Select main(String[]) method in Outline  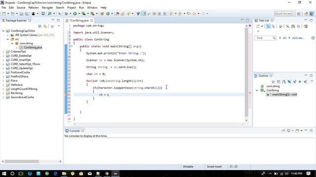point(284,94)
